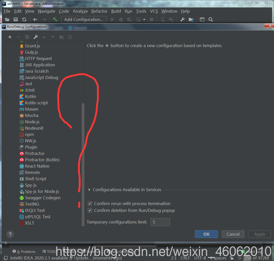274x261 pixels.
Task: Open the File menu
Action: pyautogui.click(x=7, y=11)
